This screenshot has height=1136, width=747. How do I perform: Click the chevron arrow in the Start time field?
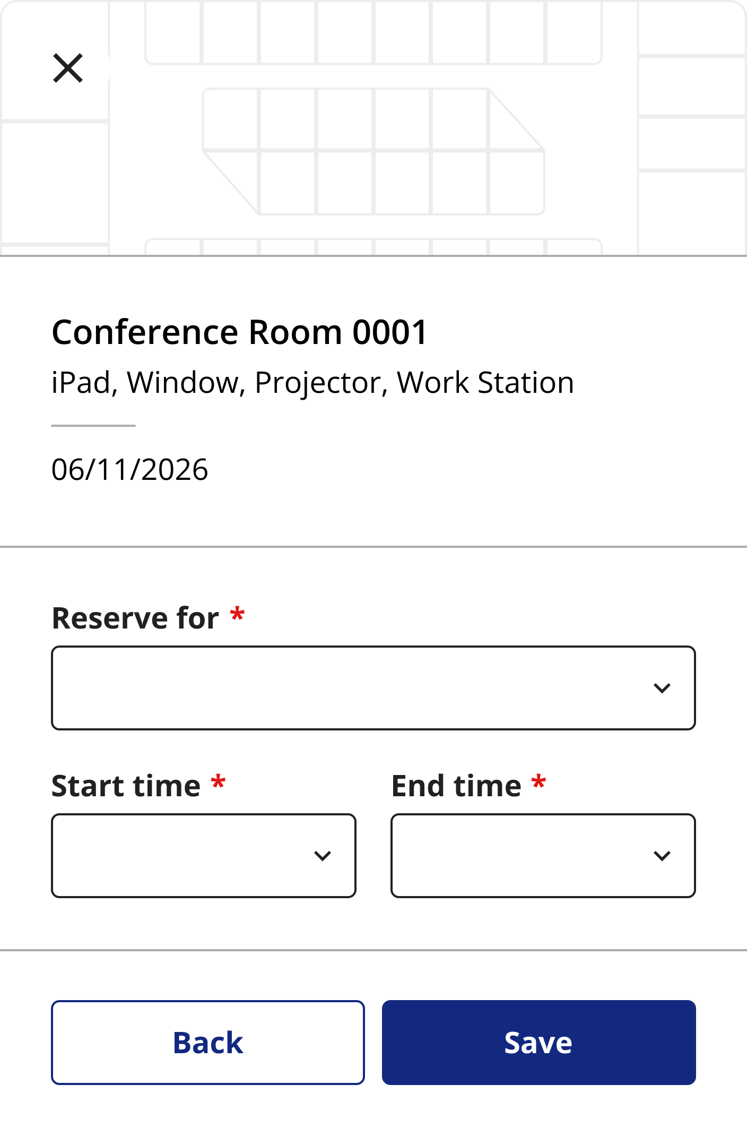click(x=322, y=856)
